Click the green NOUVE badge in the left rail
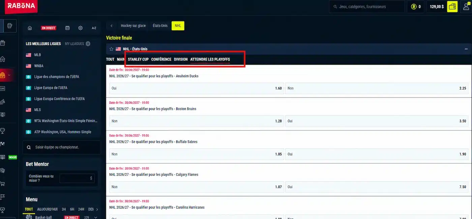This screenshot has width=472, height=219. click(x=13, y=157)
